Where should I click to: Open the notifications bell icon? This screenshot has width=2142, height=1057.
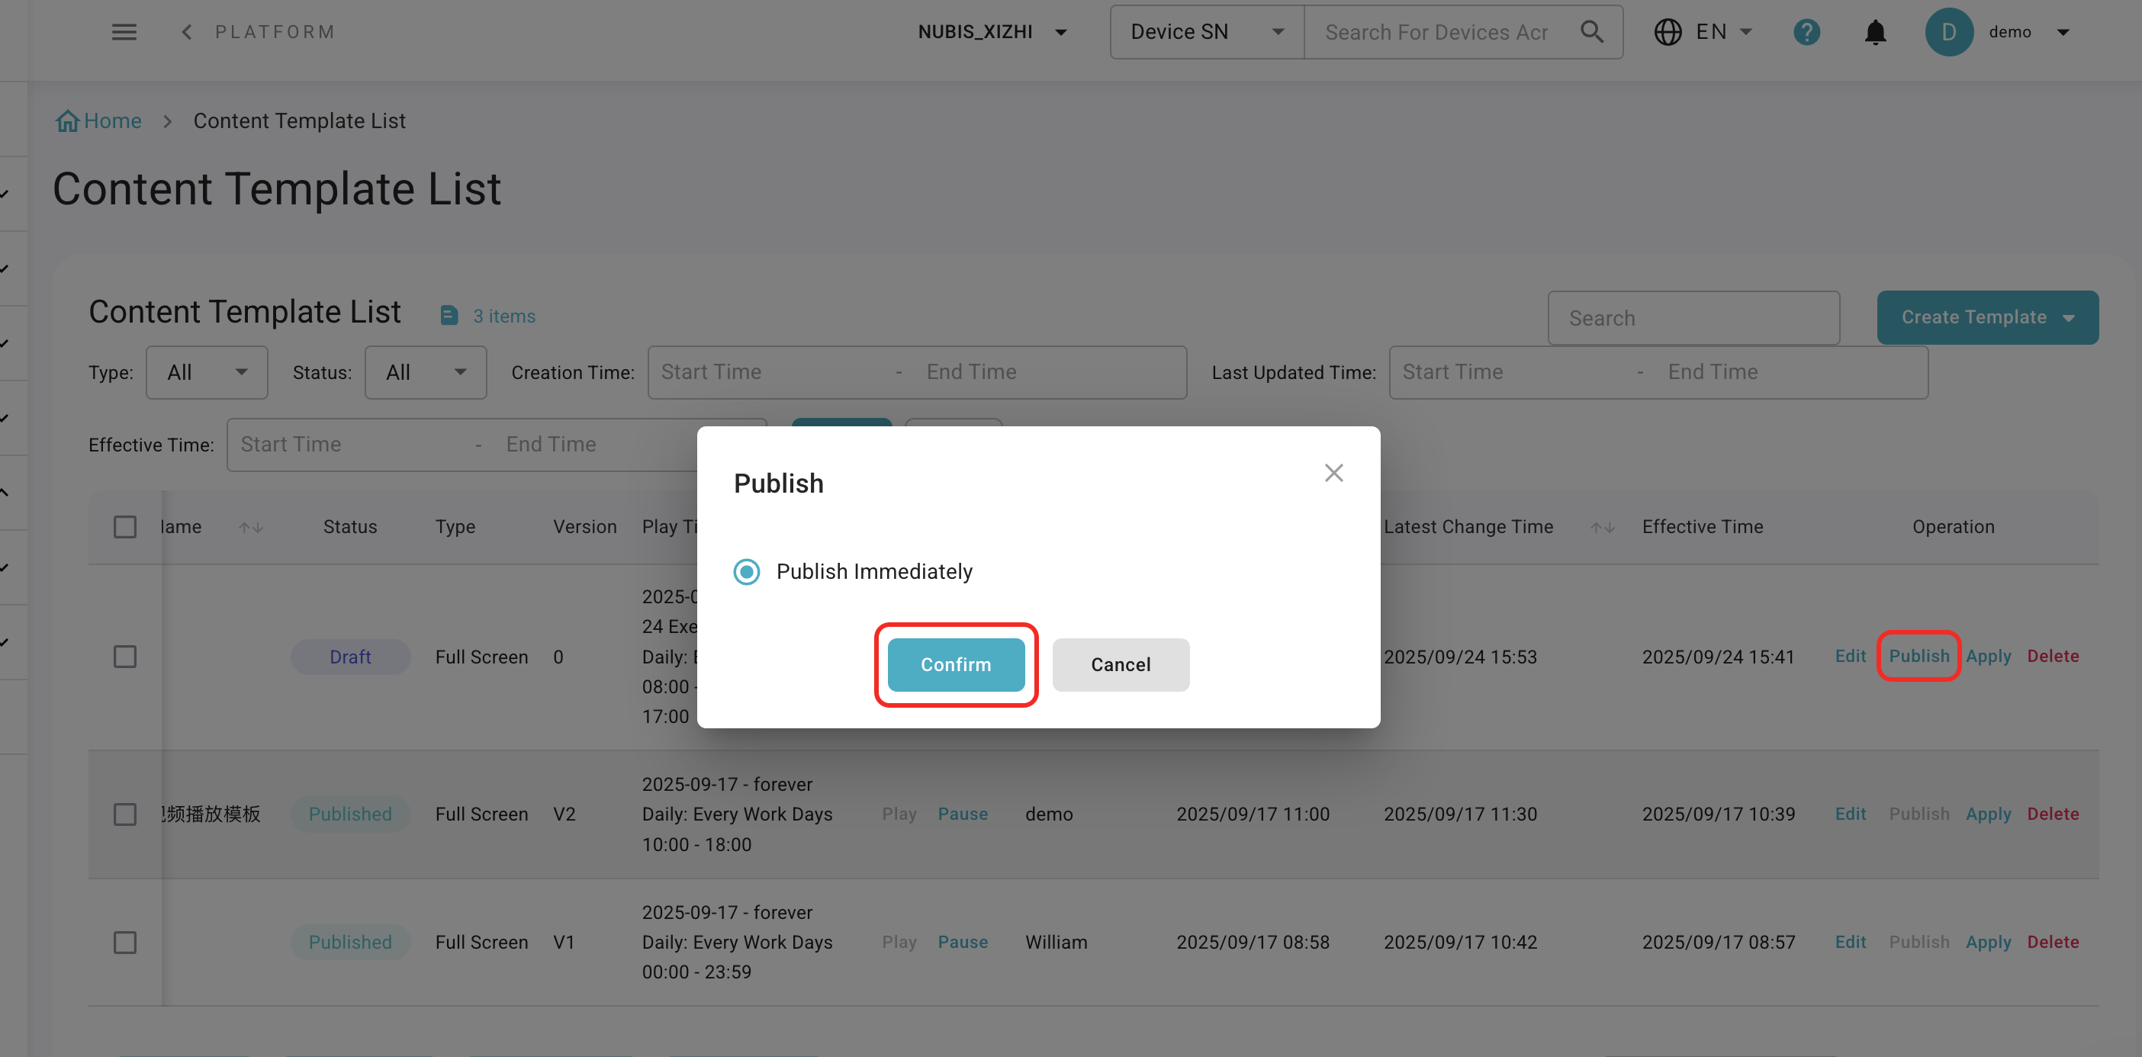pos(1875,31)
